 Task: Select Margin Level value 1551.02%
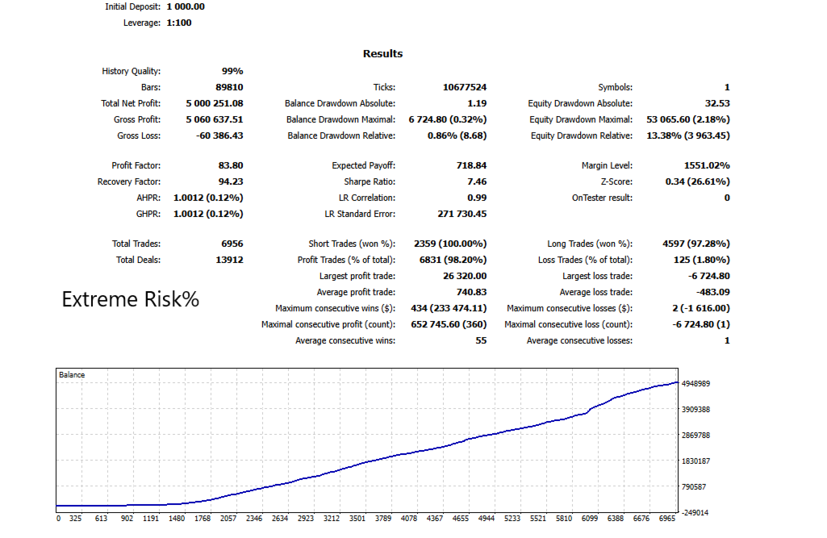tap(707, 165)
